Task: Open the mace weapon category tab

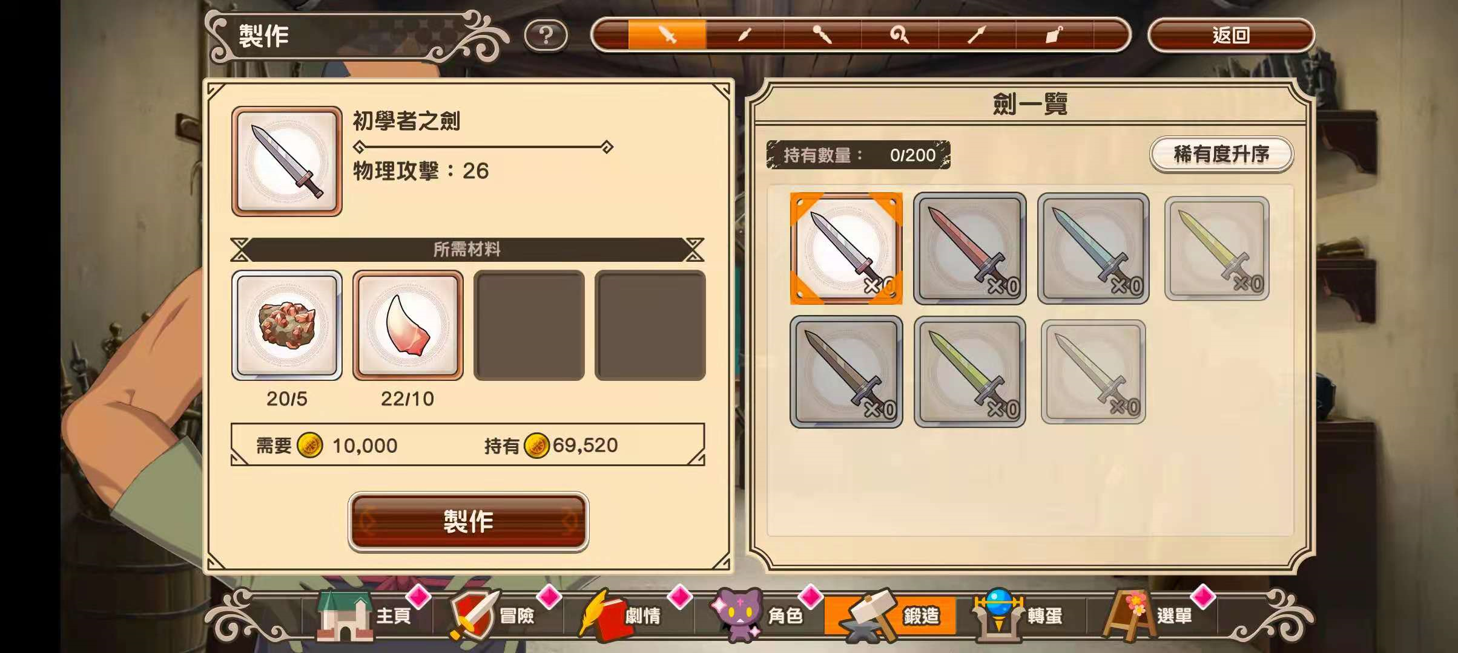Action: (822, 34)
